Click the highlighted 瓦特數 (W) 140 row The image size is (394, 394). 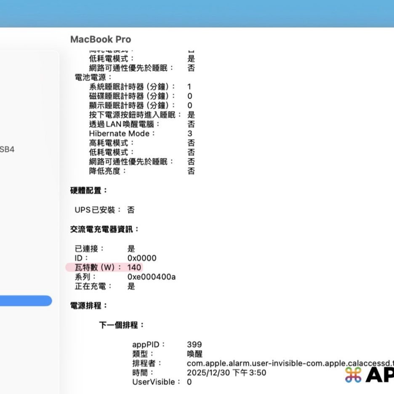[x=104, y=267]
